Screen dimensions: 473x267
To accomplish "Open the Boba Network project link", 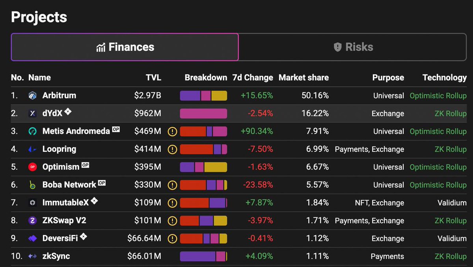I will [x=69, y=185].
